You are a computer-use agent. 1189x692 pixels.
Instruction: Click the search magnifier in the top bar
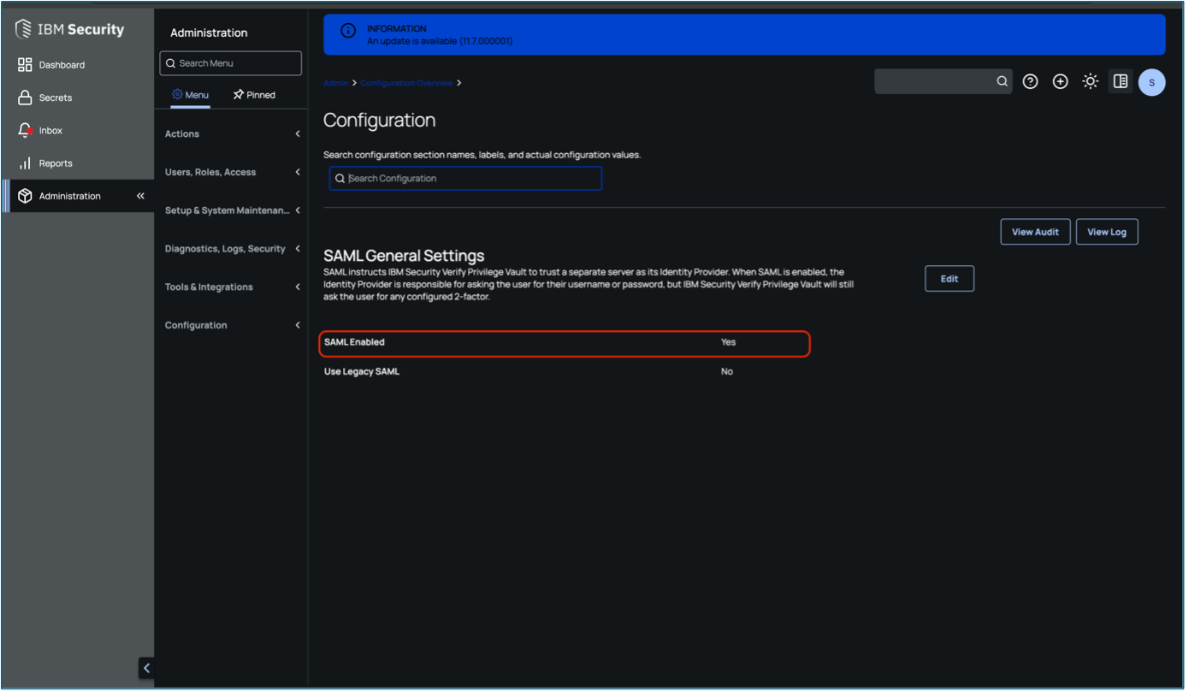1001,81
